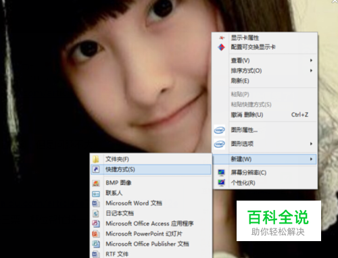Click the 粘贴(P) entry
The height and width of the screenshot is (258, 338).
point(264,94)
